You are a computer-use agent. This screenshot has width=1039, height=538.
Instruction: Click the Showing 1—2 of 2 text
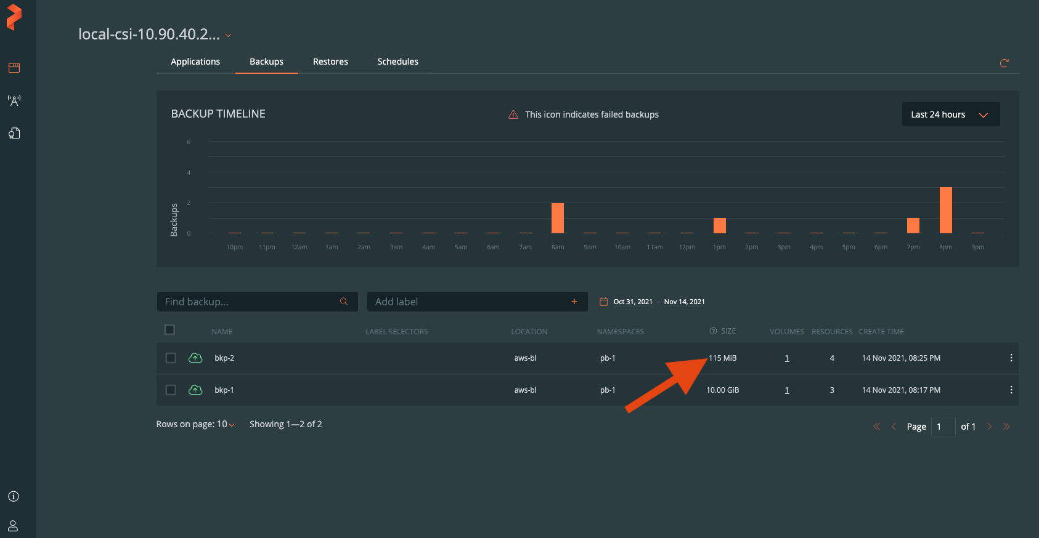286,424
